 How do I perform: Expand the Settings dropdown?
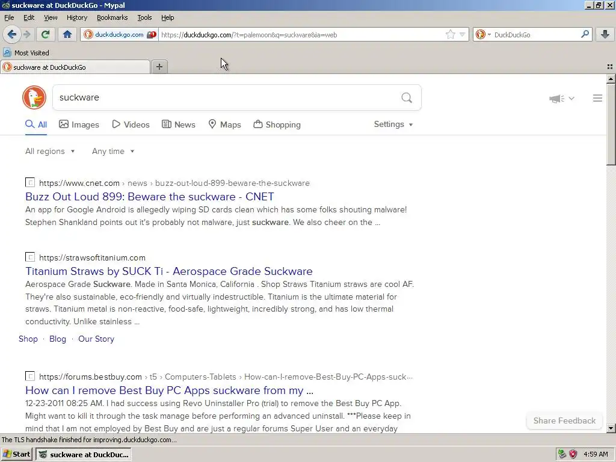(393, 124)
